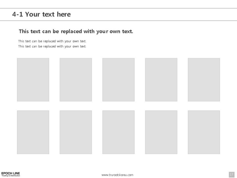
Task: Select the second small replaceable text line
Action: pyautogui.click(x=52, y=46)
